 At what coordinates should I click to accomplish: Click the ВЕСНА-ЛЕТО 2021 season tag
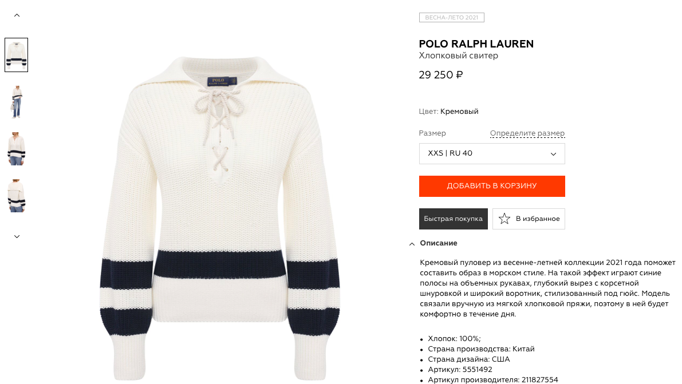pyautogui.click(x=451, y=17)
